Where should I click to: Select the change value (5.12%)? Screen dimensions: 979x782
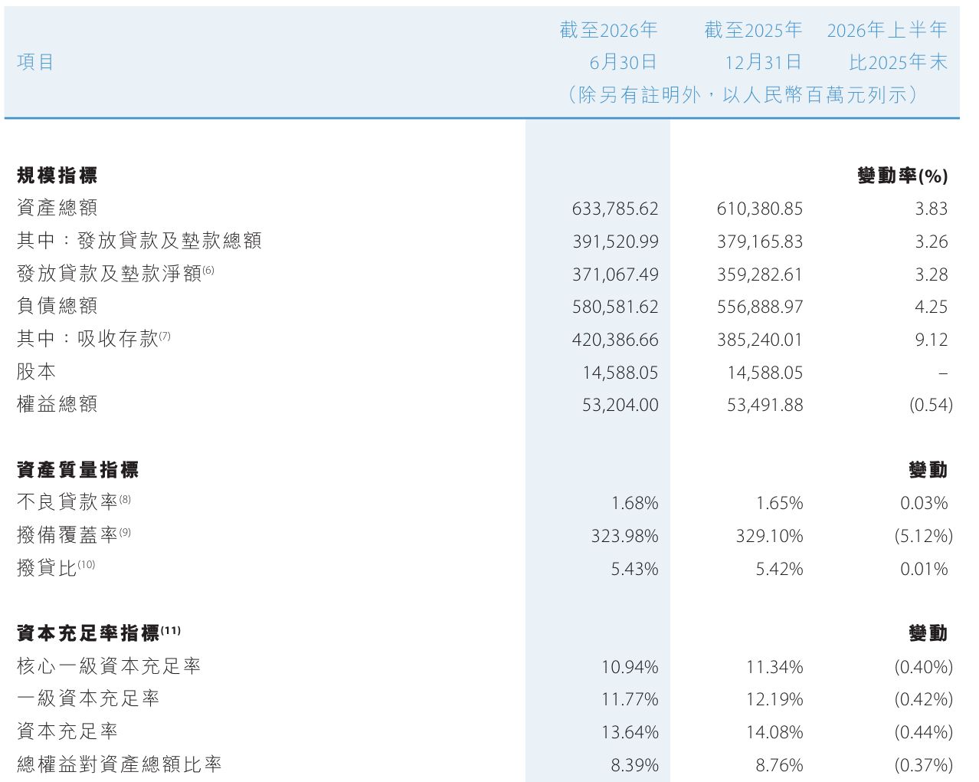[923, 536]
